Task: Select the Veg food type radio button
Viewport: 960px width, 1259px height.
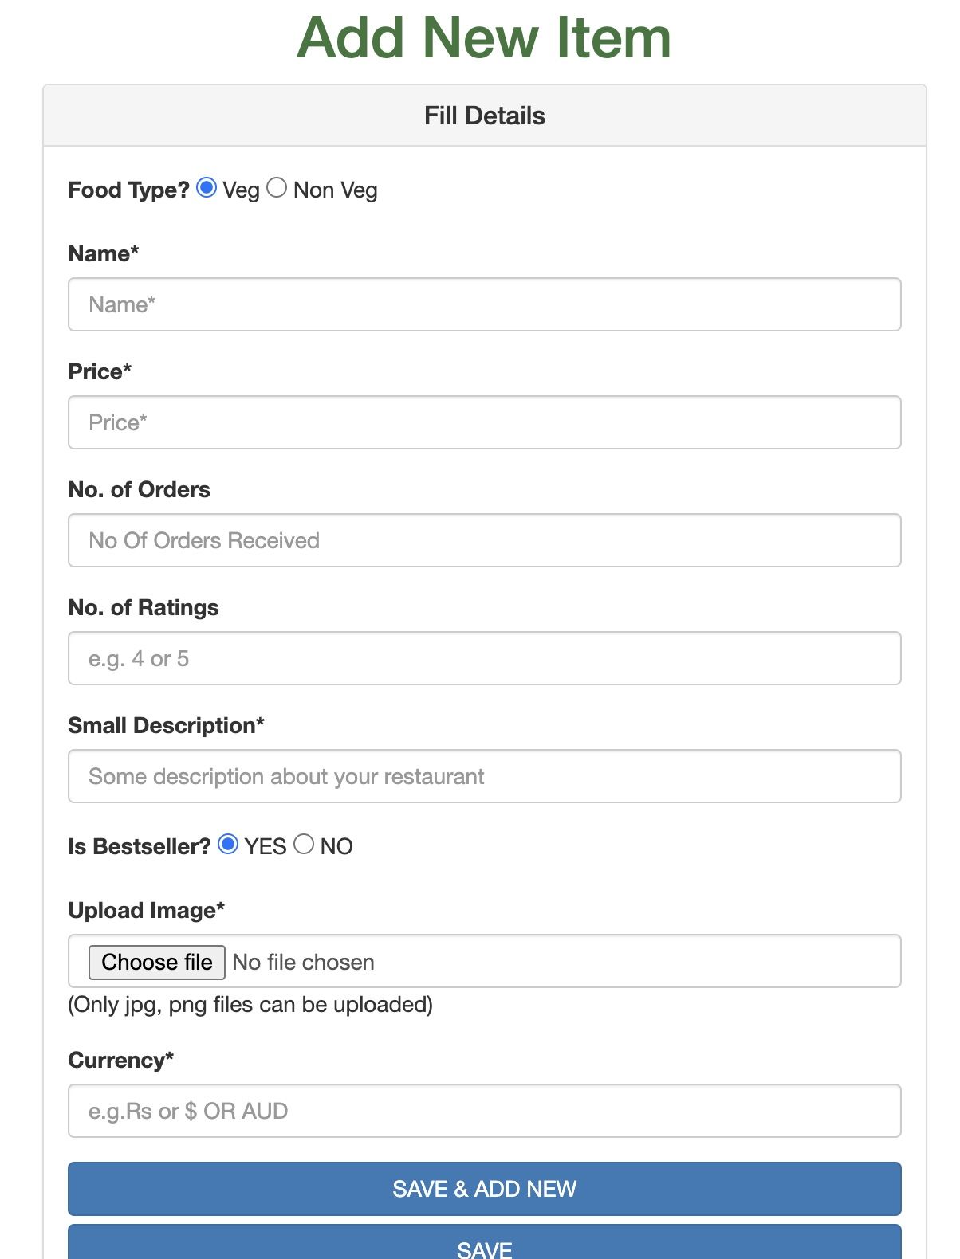Action: tap(207, 188)
